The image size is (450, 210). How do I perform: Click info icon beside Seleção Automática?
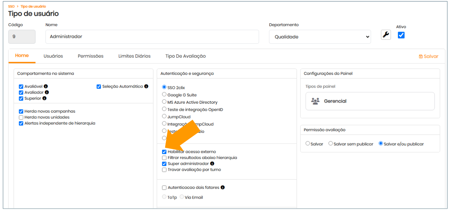coord(146,86)
